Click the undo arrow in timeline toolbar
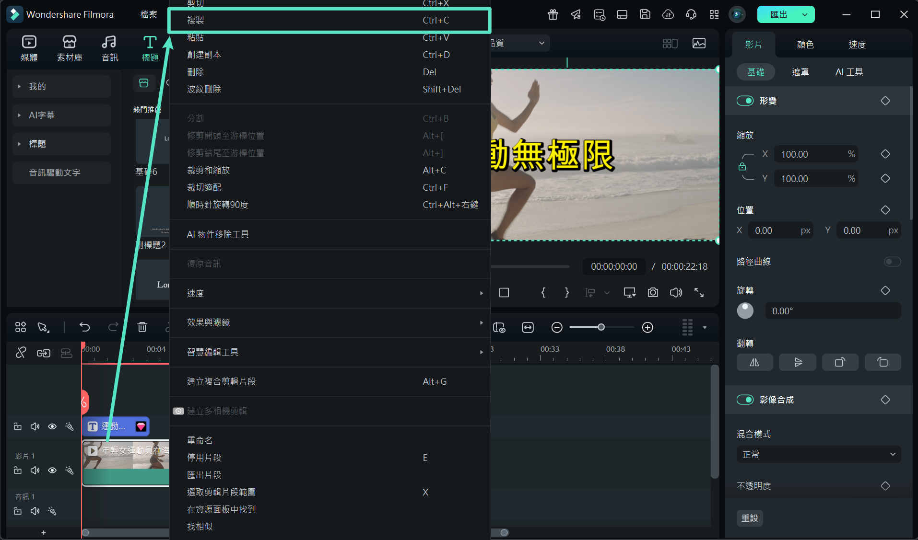Image resolution: width=918 pixels, height=540 pixels. coord(85,327)
